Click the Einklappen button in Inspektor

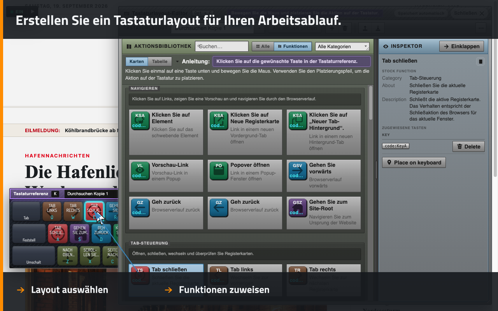(462, 46)
